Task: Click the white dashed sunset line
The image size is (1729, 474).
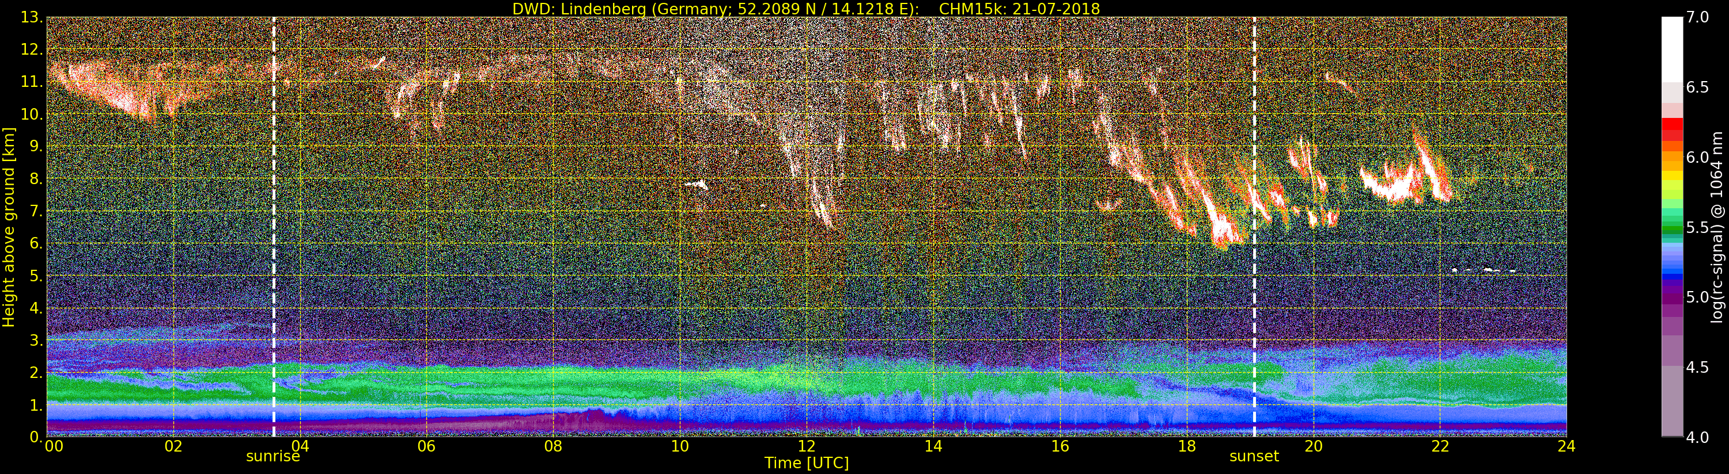Action: coord(1254,227)
